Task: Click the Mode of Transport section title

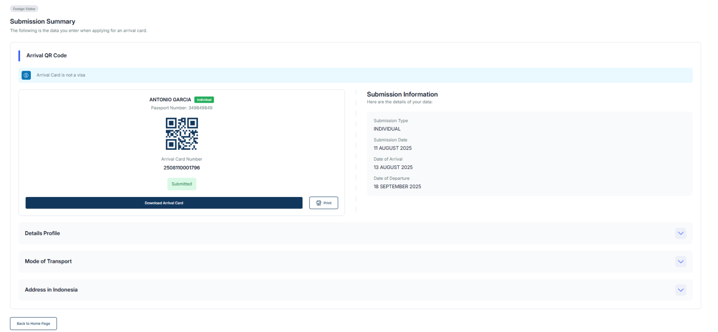Action: coord(48,261)
